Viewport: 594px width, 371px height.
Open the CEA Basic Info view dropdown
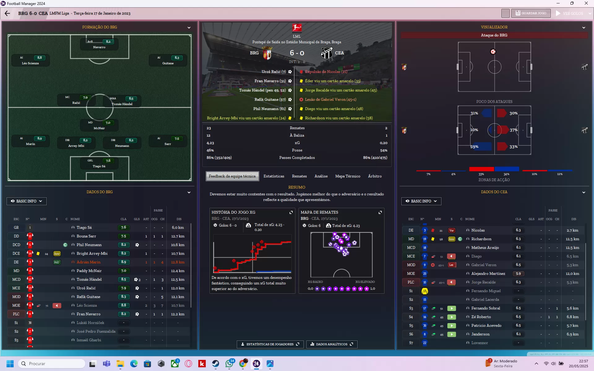(421, 201)
